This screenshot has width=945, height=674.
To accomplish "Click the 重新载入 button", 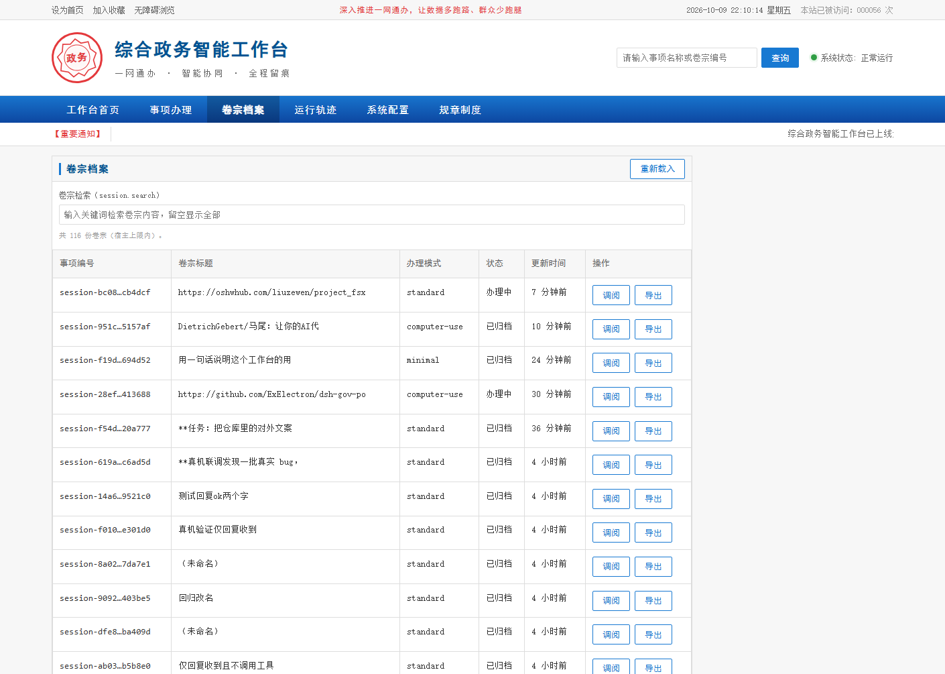I will click(657, 169).
